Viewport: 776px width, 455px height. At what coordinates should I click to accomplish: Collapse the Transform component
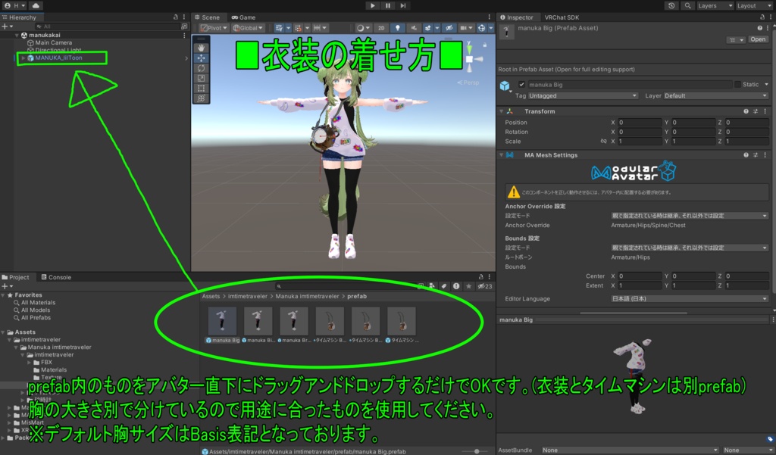(502, 111)
